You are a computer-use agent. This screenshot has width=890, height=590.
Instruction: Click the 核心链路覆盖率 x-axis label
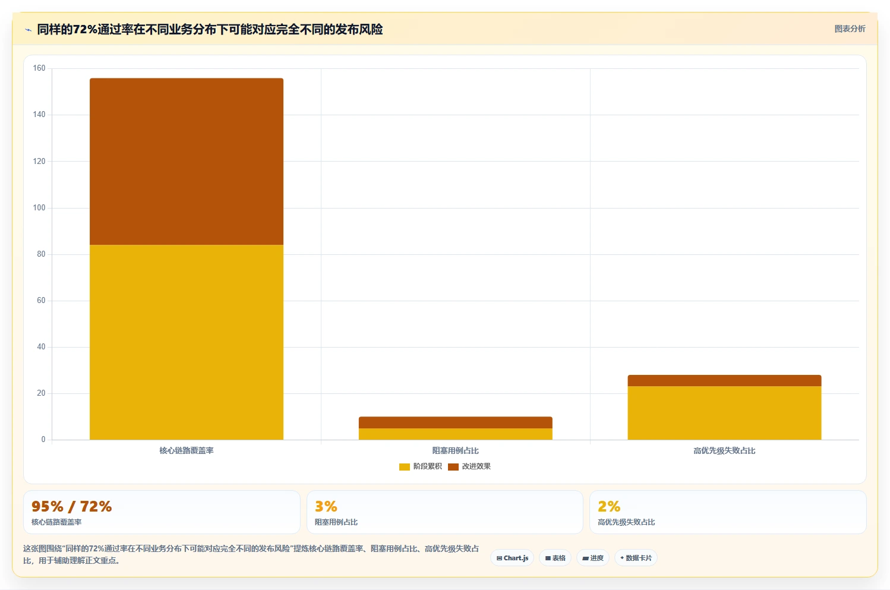coord(187,450)
